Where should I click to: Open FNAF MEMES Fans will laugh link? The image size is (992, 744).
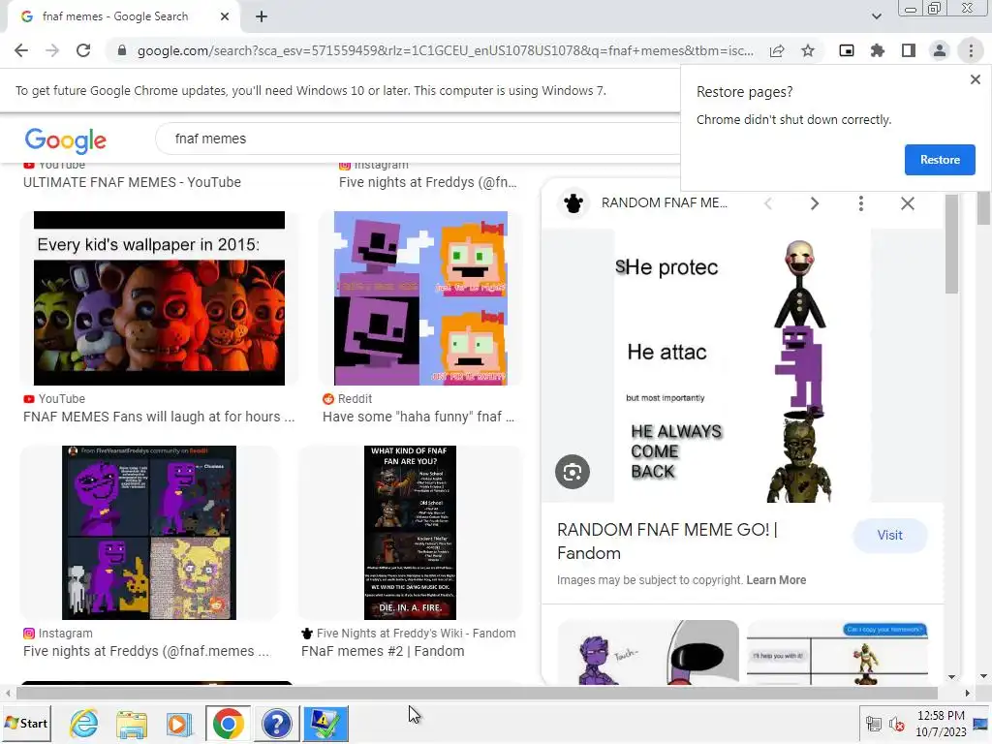pos(159,417)
